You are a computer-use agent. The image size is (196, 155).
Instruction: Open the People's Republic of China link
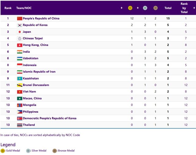(x=41, y=18)
